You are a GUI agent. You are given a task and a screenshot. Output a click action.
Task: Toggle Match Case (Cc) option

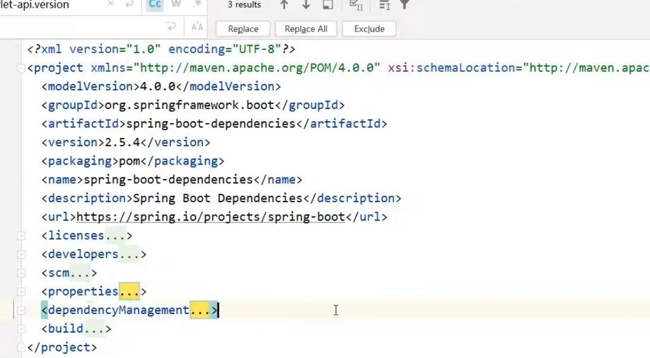(155, 5)
